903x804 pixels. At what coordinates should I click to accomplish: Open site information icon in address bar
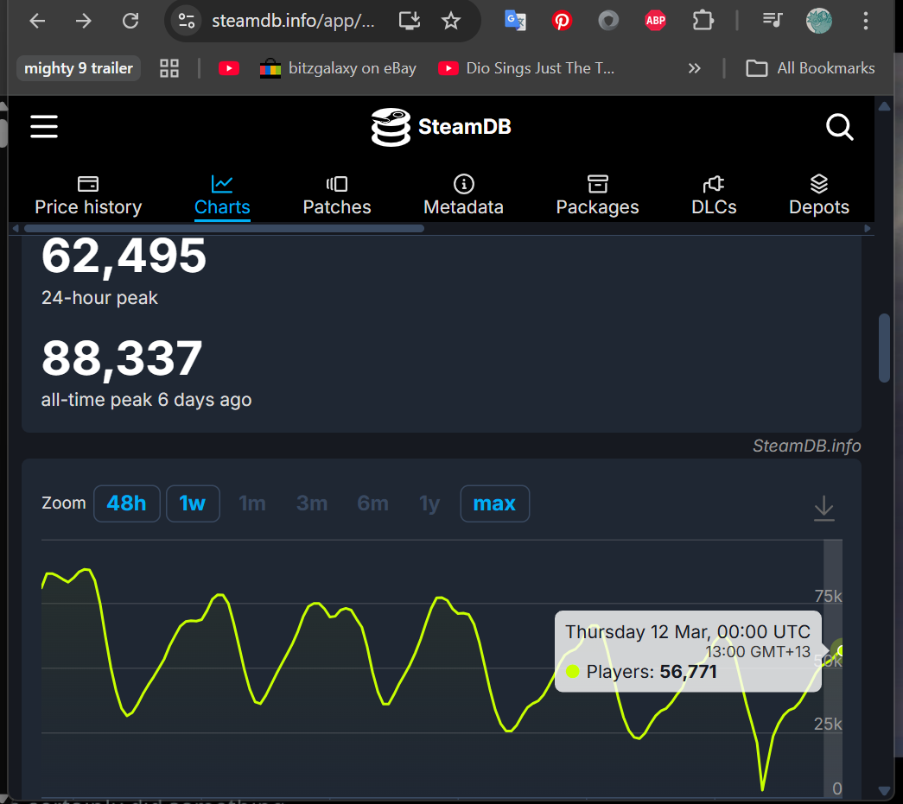[186, 22]
